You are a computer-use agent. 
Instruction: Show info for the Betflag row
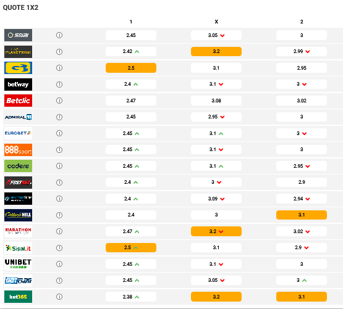(59, 281)
